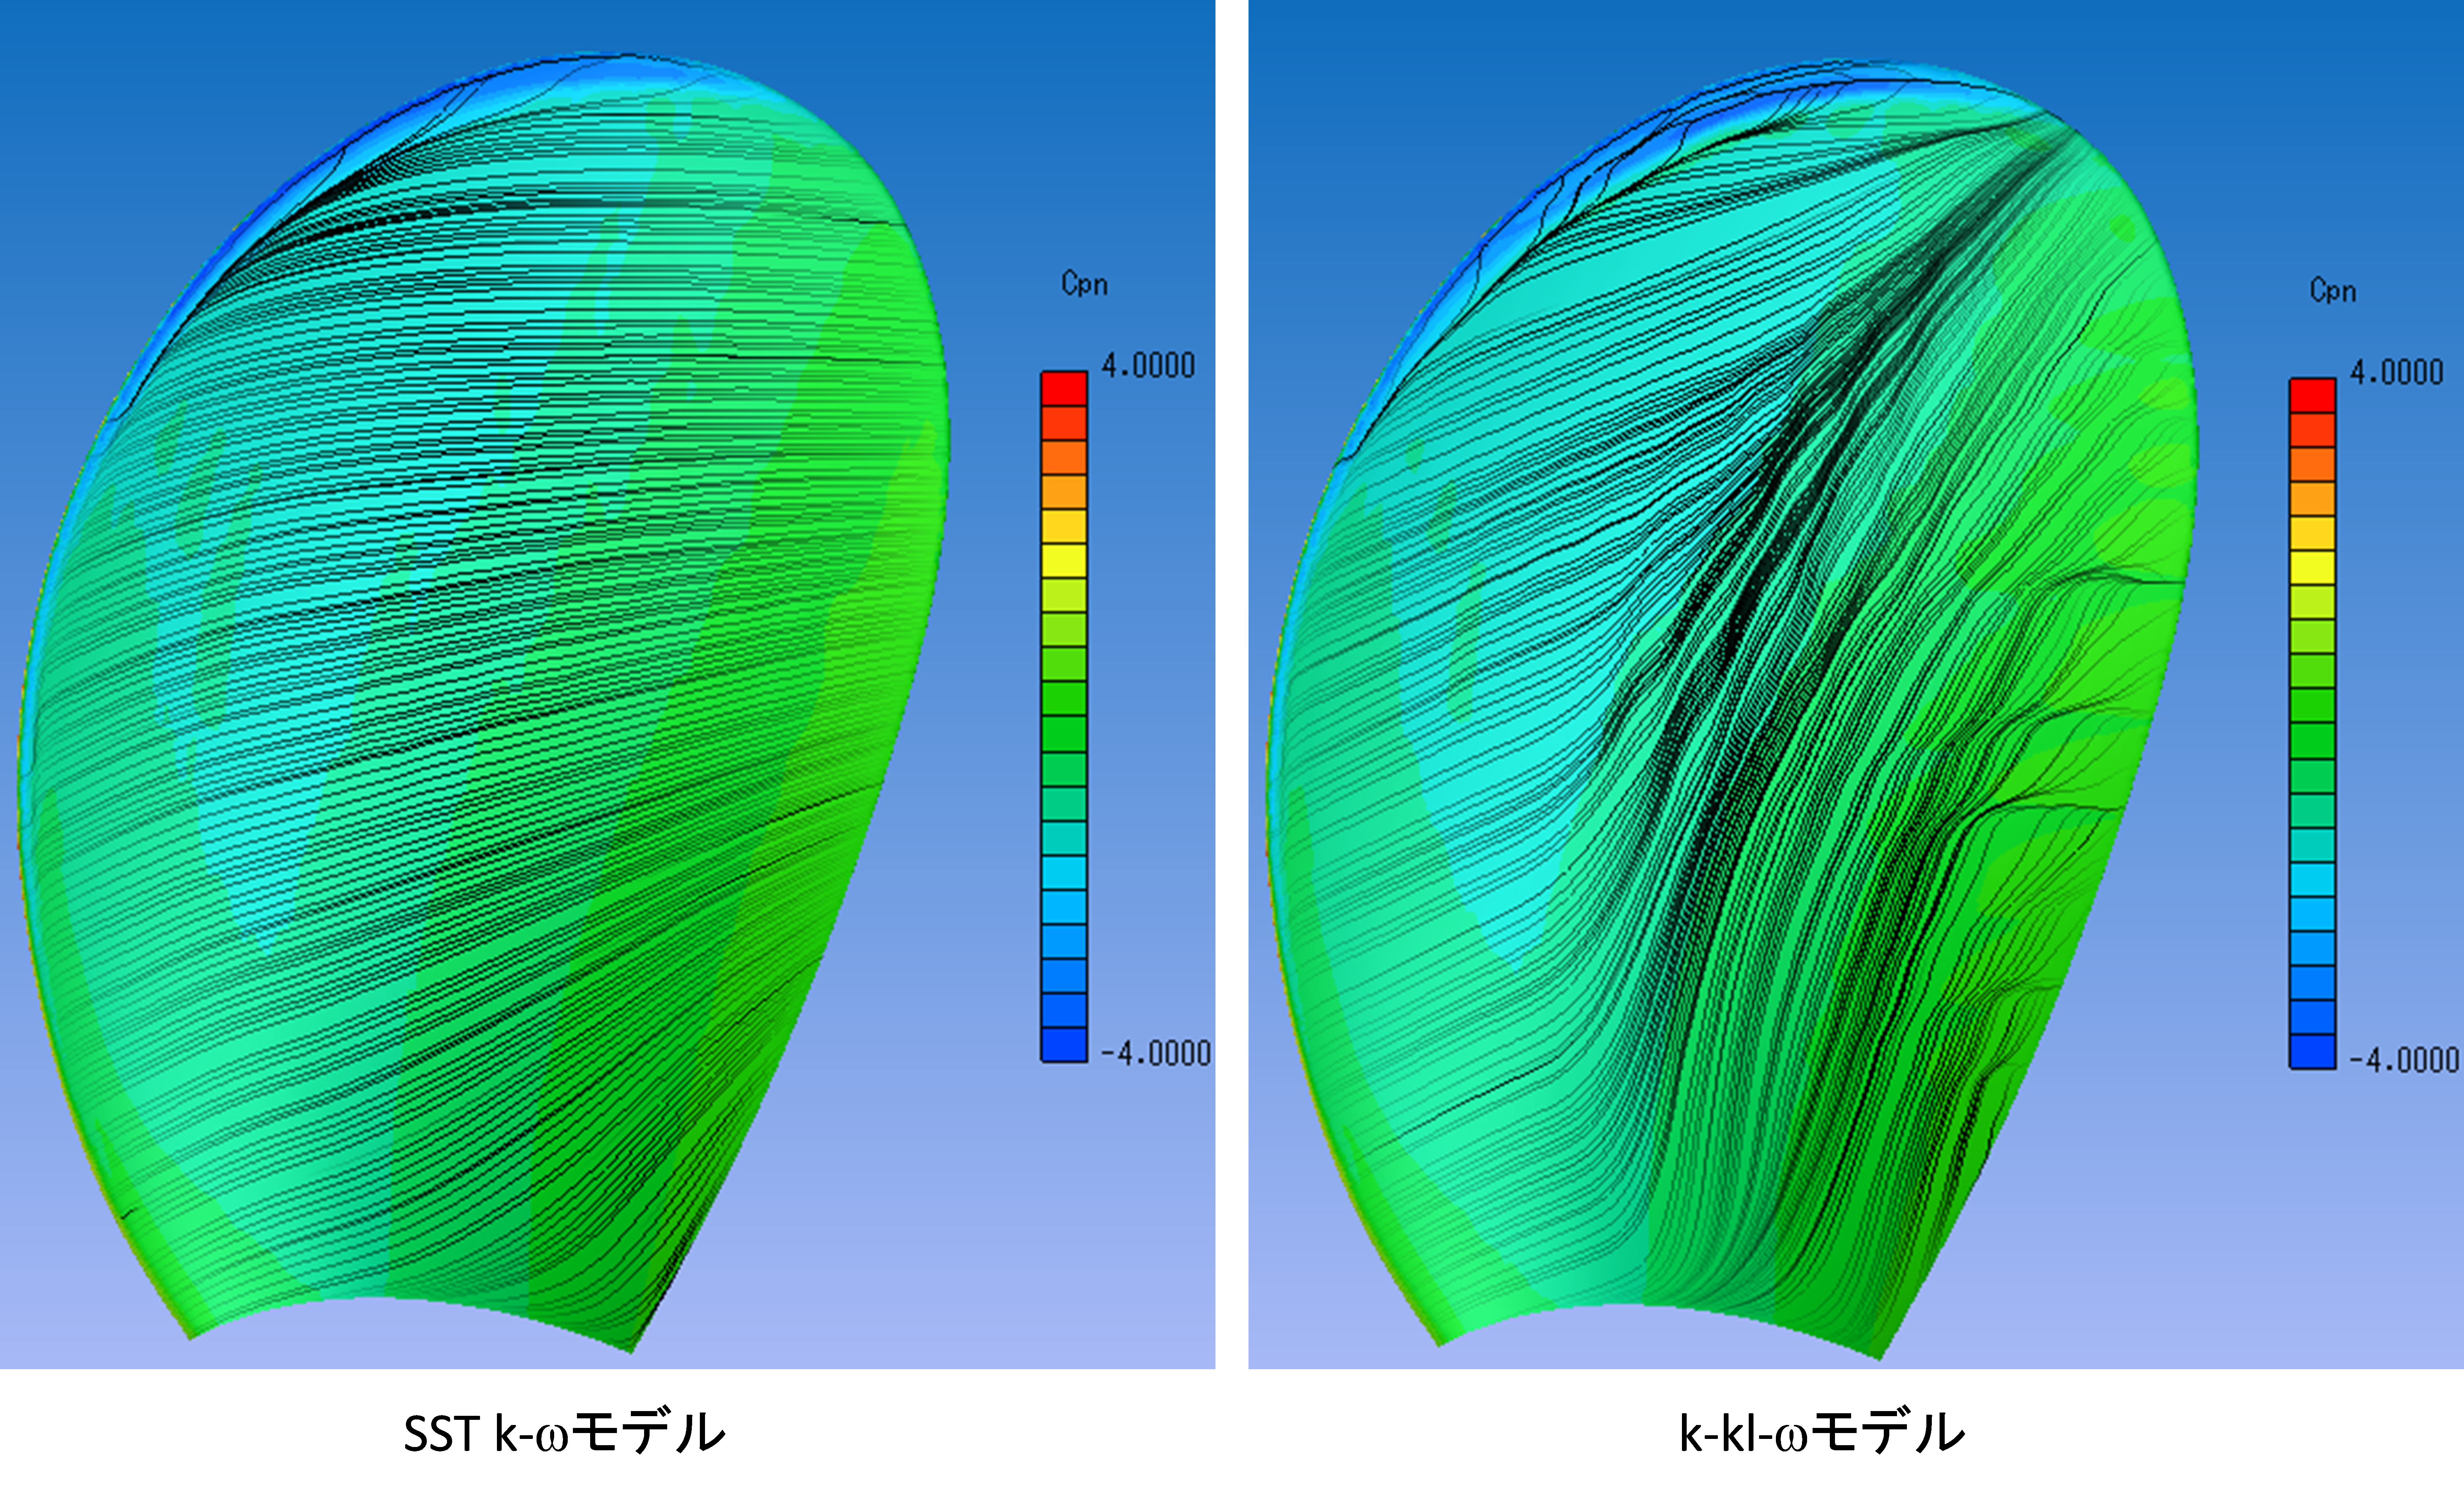This screenshot has width=2464, height=1498.
Task: Pick the yellow swatch on left color bar
Action: coord(1064,561)
